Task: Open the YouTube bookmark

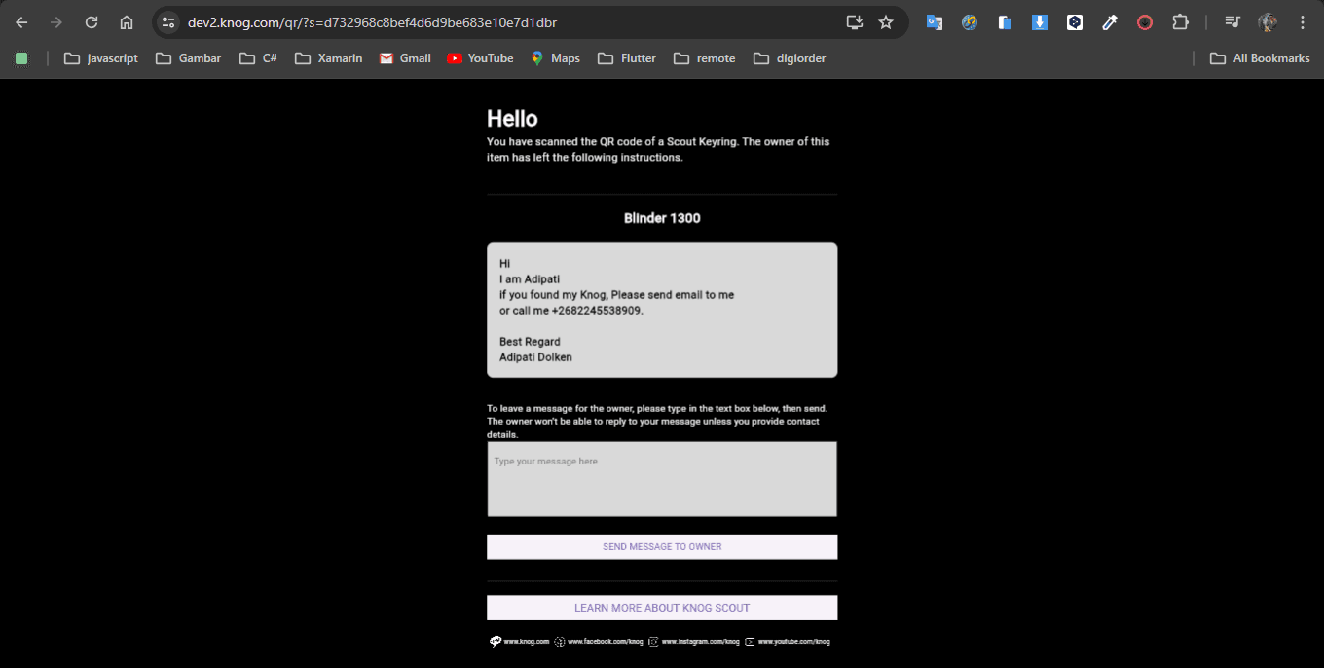Action: 480,58
